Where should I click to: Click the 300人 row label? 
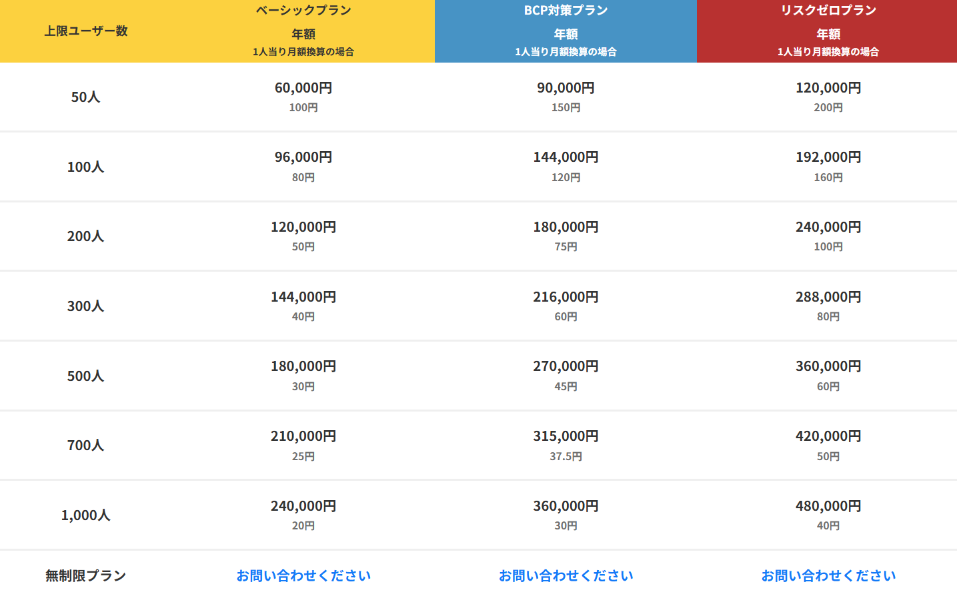(x=86, y=306)
